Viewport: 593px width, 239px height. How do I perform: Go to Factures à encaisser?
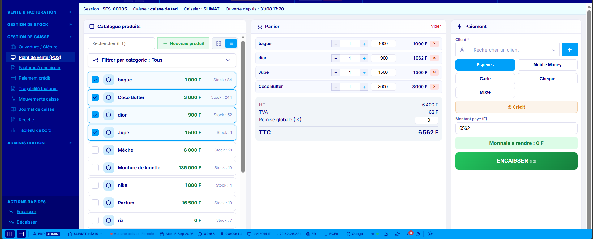click(x=40, y=68)
